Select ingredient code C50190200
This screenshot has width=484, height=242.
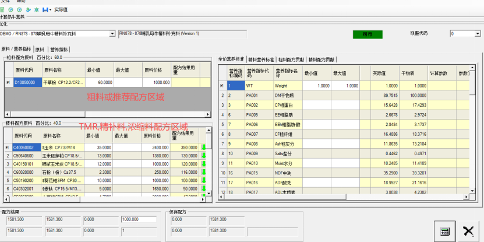[27, 180]
